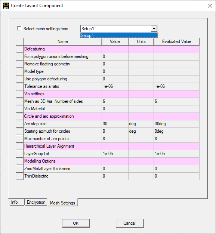The height and width of the screenshot is (234, 216).
Task: Open the Setup1 dropdown arrow
Action: coord(154,28)
